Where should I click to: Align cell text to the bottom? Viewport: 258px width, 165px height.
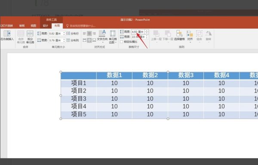point(94,40)
